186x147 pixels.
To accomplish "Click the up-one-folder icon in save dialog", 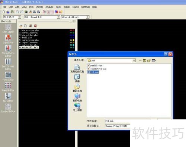I will [144, 60].
